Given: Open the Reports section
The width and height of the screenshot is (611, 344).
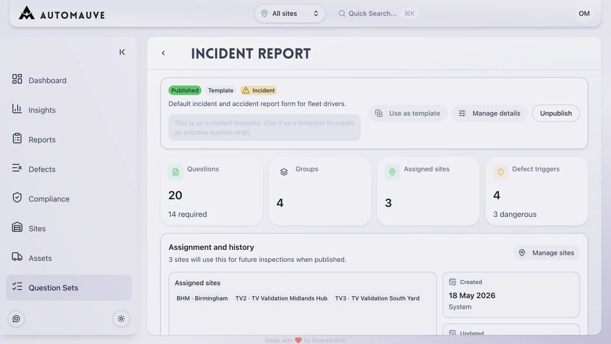Looking at the screenshot, I should 69,140.
